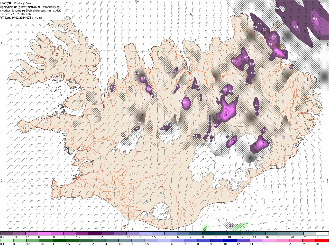The height and width of the screenshot is (246, 329).
Task: Pick the rain legend swatch for 14–16
Action: click(x=256, y=241)
